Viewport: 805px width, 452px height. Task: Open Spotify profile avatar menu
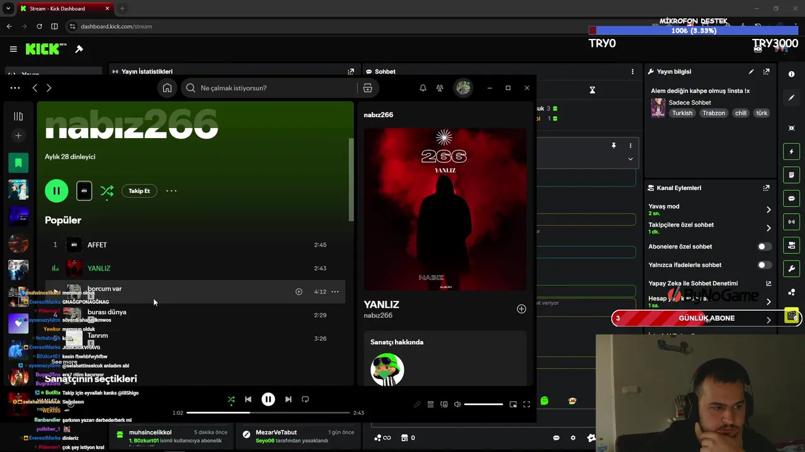(x=464, y=88)
